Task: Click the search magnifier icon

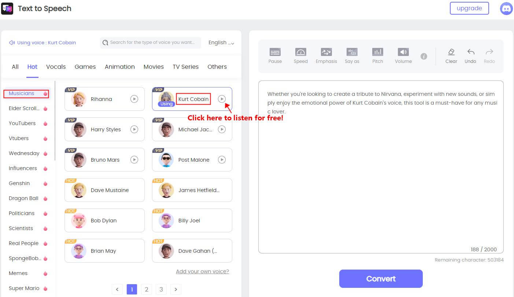Action: (106, 42)
